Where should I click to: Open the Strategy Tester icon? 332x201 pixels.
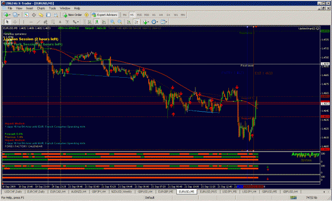56,15
